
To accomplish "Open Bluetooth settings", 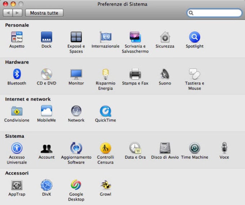I will tap(17, 74).
